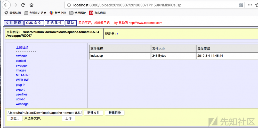The image size is (258, 128).
Task: Switch to the CMD 命令 tab
Action: 34,23
